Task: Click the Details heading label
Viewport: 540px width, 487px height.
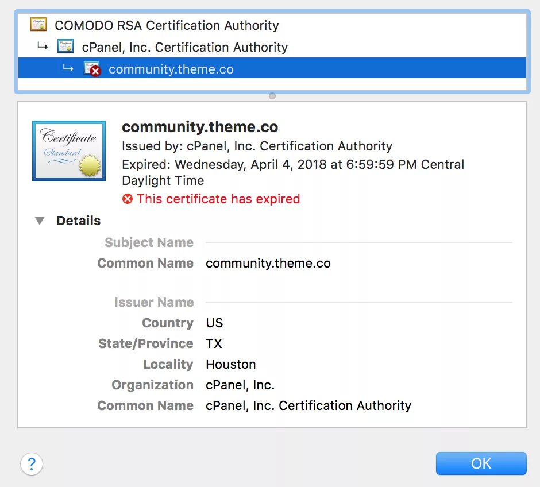Action: coord(79,221)
